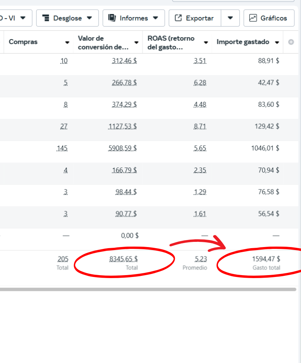301x363 pixels.
Task: Select the Importe gastado column header
Action: tap(243, 42)
